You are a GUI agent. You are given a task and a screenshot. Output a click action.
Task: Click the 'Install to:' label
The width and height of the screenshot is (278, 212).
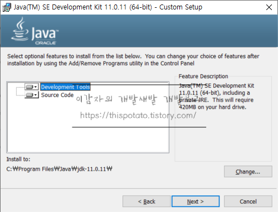tap(18, 159)
